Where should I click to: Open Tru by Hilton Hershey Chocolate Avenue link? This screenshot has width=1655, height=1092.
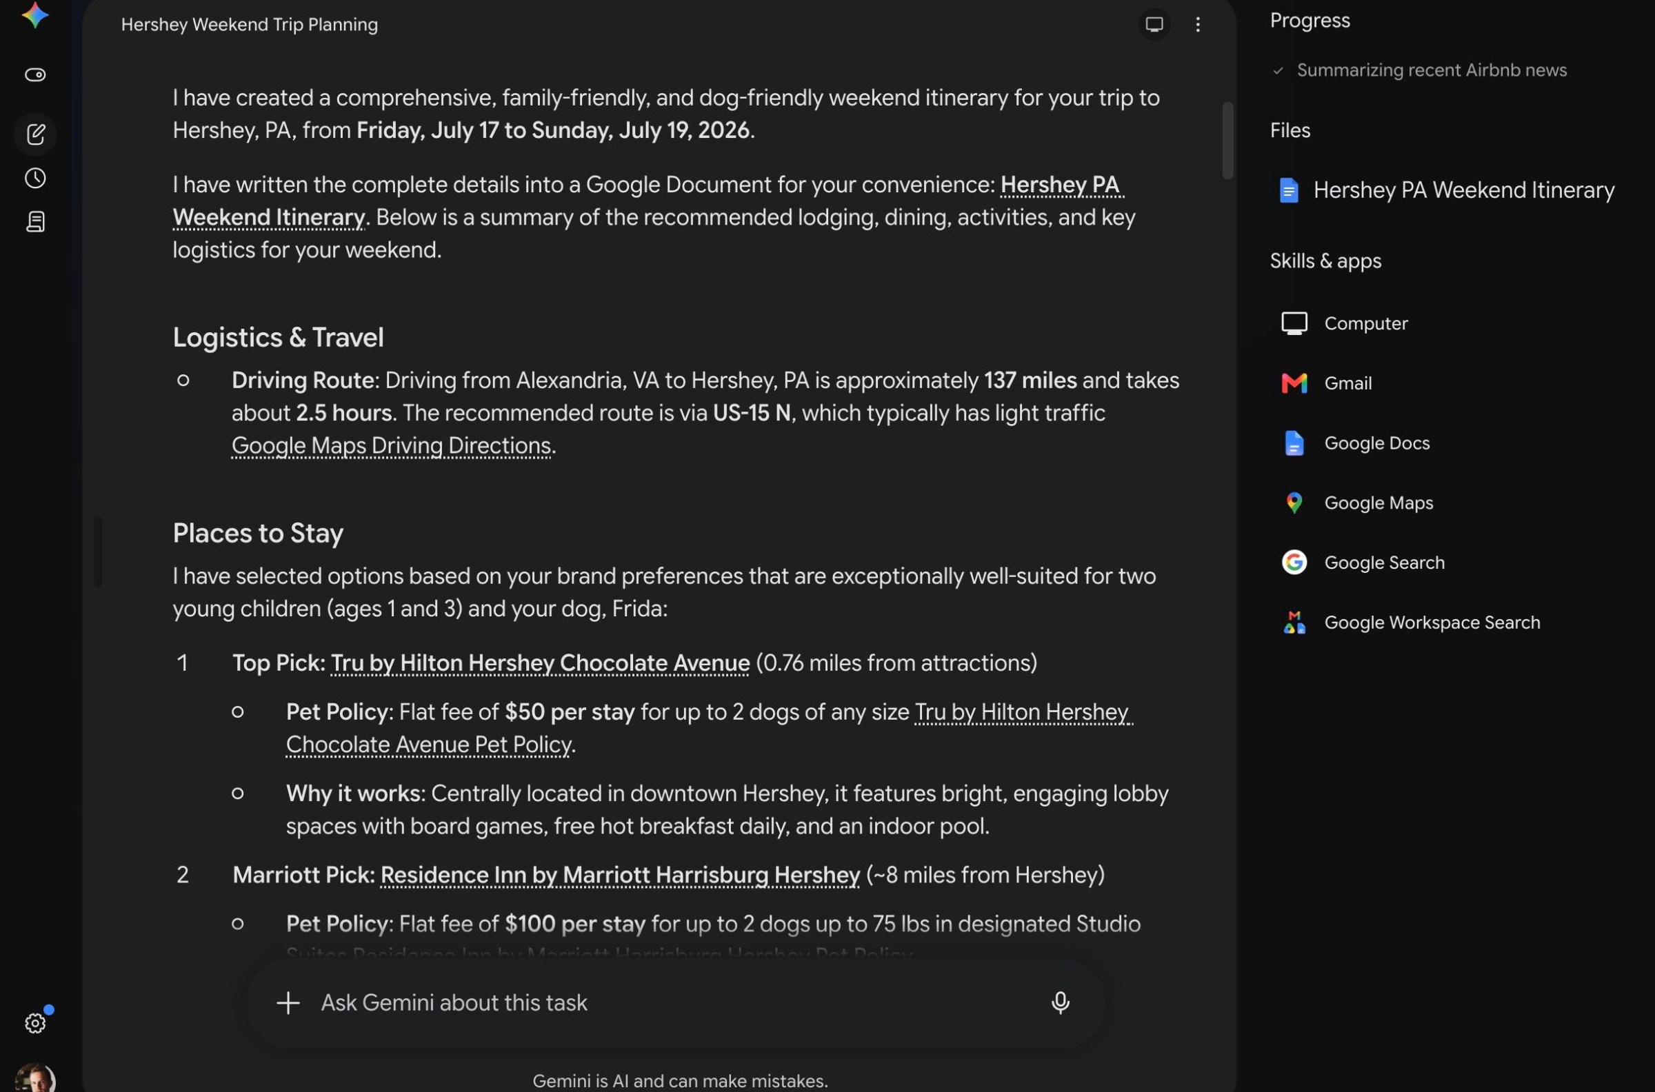click(540, 663)
